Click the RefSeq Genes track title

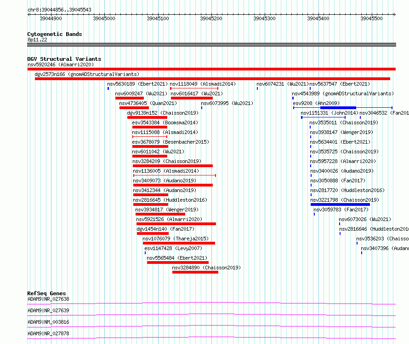(46, 293)
